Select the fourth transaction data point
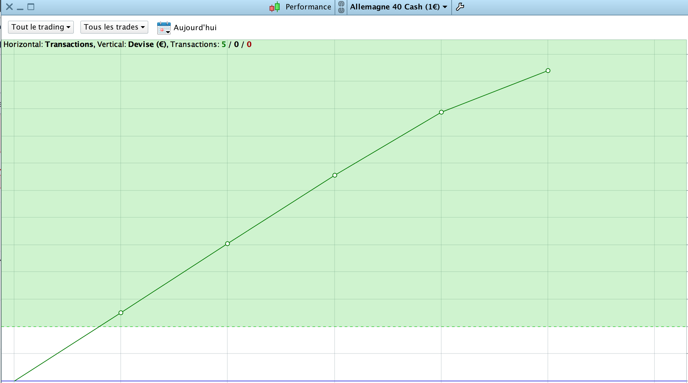The image size is (688, 383). 441,112
